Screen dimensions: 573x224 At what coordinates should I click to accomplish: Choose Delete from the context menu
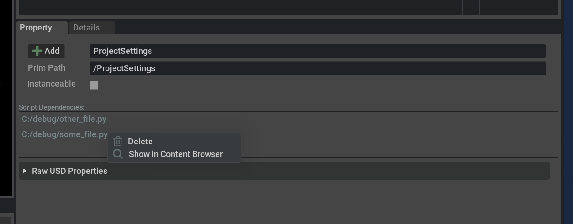point(140,142)
